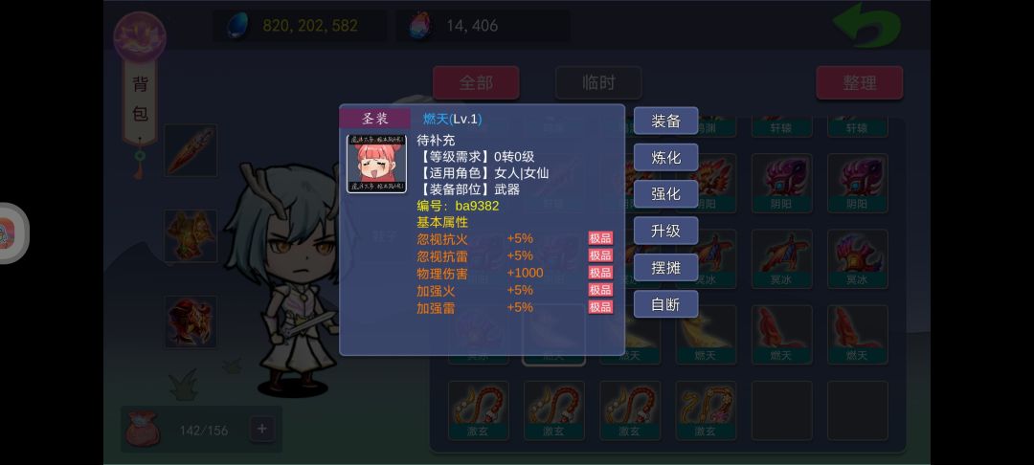1034x465 pixels.
Task: Click the 炼化 refine button
Action: (665, 158)
